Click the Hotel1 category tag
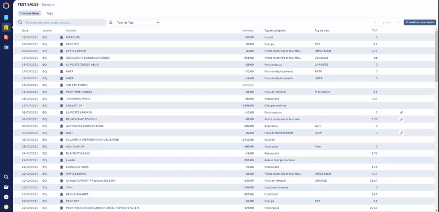Viewport: 439px width, 212px height. click(x=269, y=37)
